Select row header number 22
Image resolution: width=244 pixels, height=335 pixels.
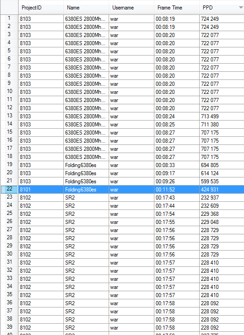click(x=9, y=189)
